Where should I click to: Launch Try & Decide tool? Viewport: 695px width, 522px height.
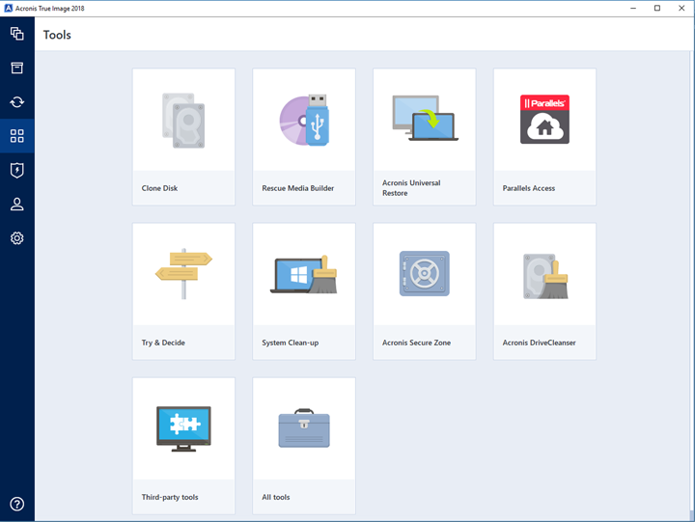click(183, 290)
